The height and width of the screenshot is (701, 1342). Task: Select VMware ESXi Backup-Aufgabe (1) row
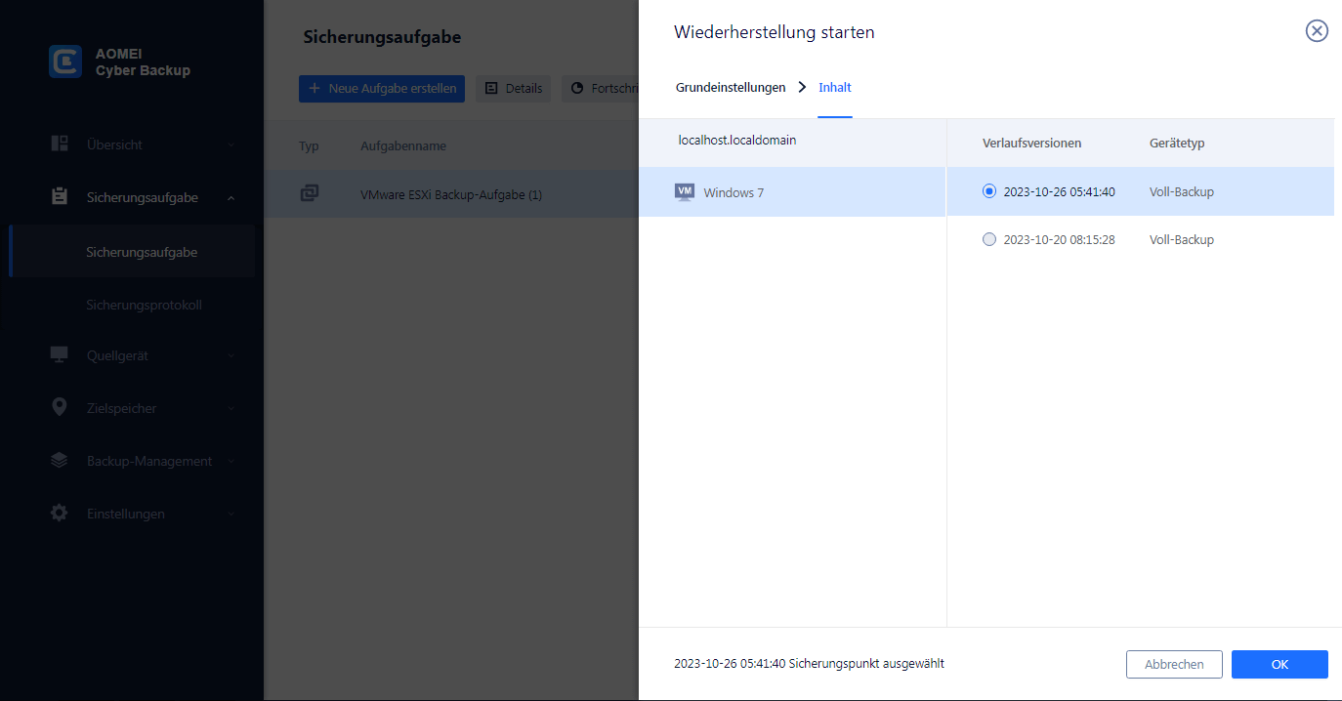click(x=451, y=194)
